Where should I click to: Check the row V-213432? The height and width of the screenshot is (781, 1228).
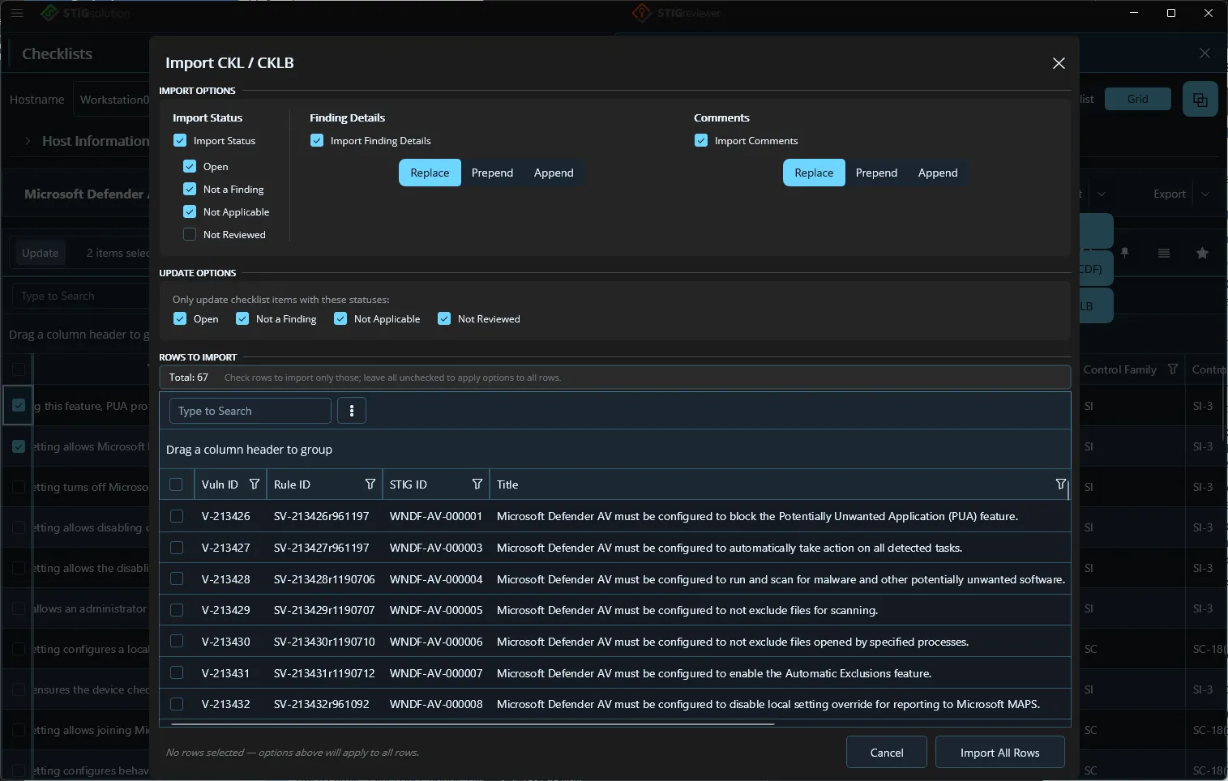pyautogui.click(x=177, y=704)
